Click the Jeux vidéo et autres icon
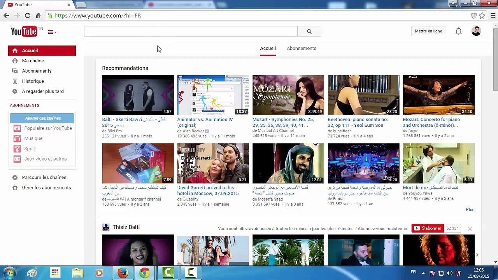This screenshot has width=498, height=280. pyautogui.click(x=17, y=159)
